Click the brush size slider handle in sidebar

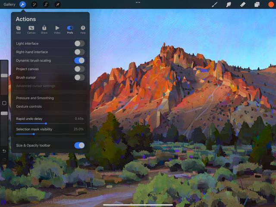pos(4,75)
